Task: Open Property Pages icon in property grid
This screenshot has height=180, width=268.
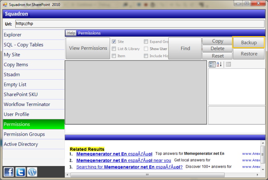Action: [x=228, y=65]
